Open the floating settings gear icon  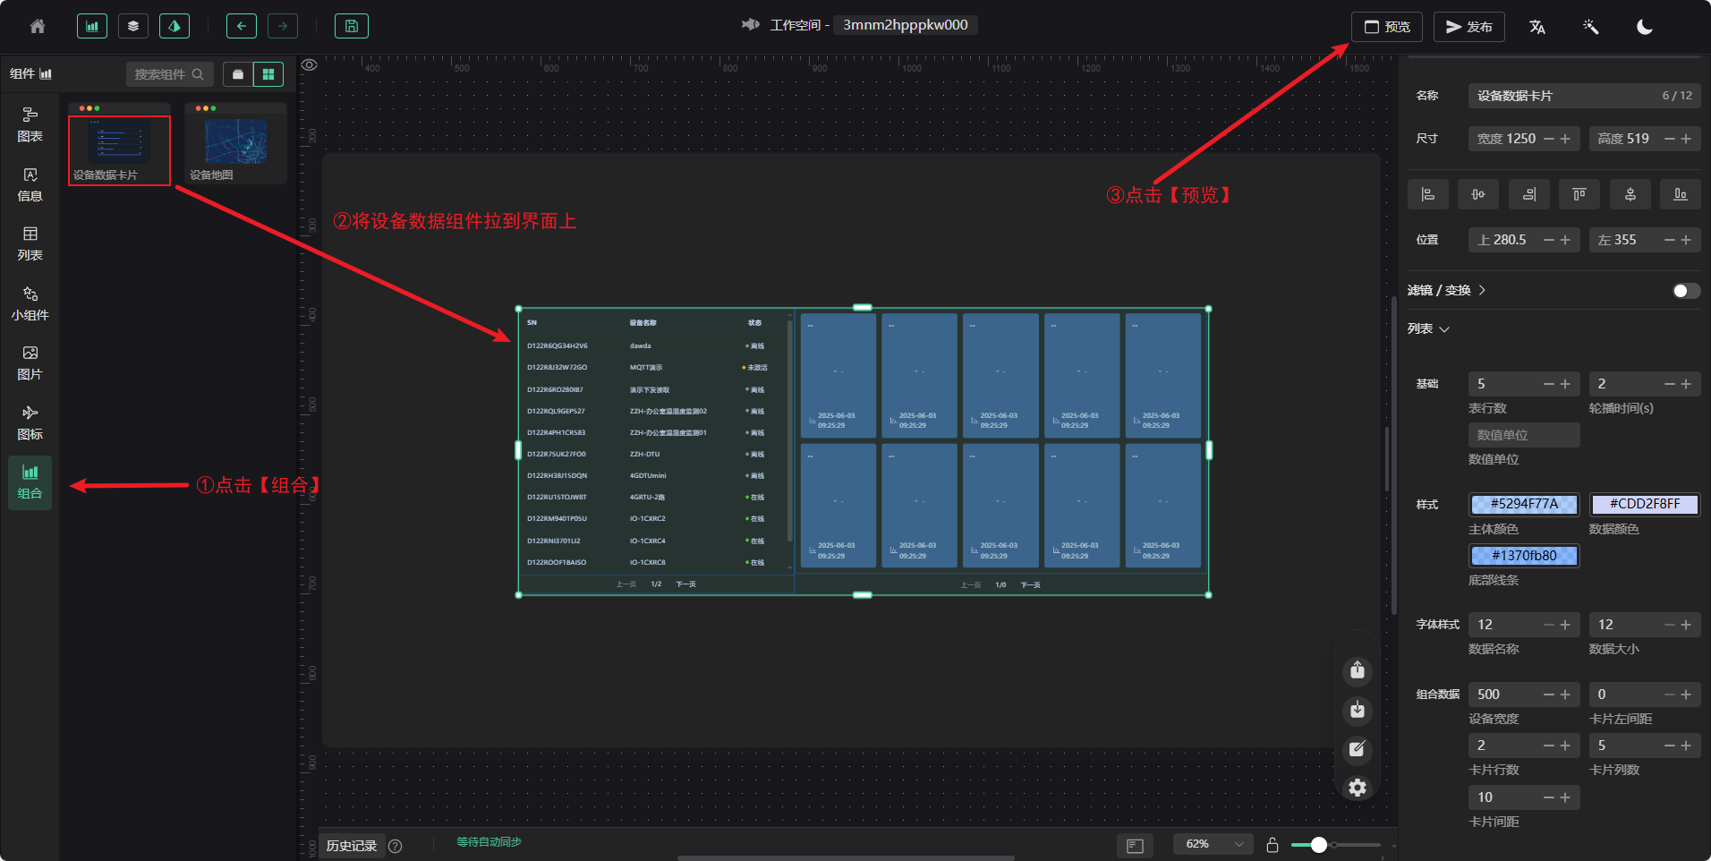coord(1357,788)
